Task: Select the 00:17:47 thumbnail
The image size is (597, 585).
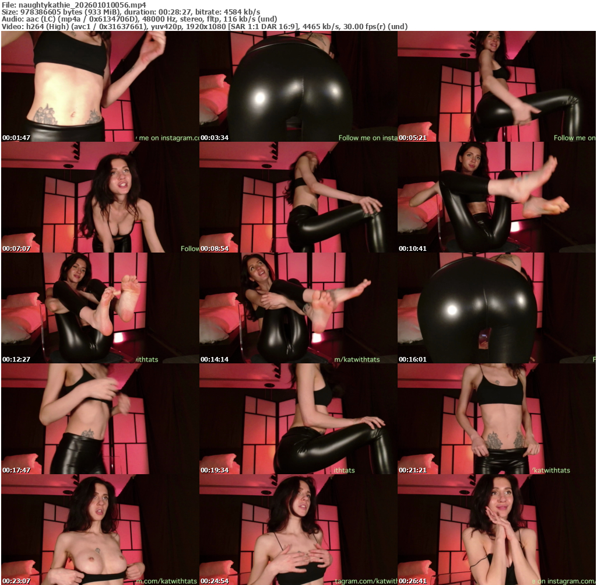Action: pyautogui.click(x=100, y=419)
